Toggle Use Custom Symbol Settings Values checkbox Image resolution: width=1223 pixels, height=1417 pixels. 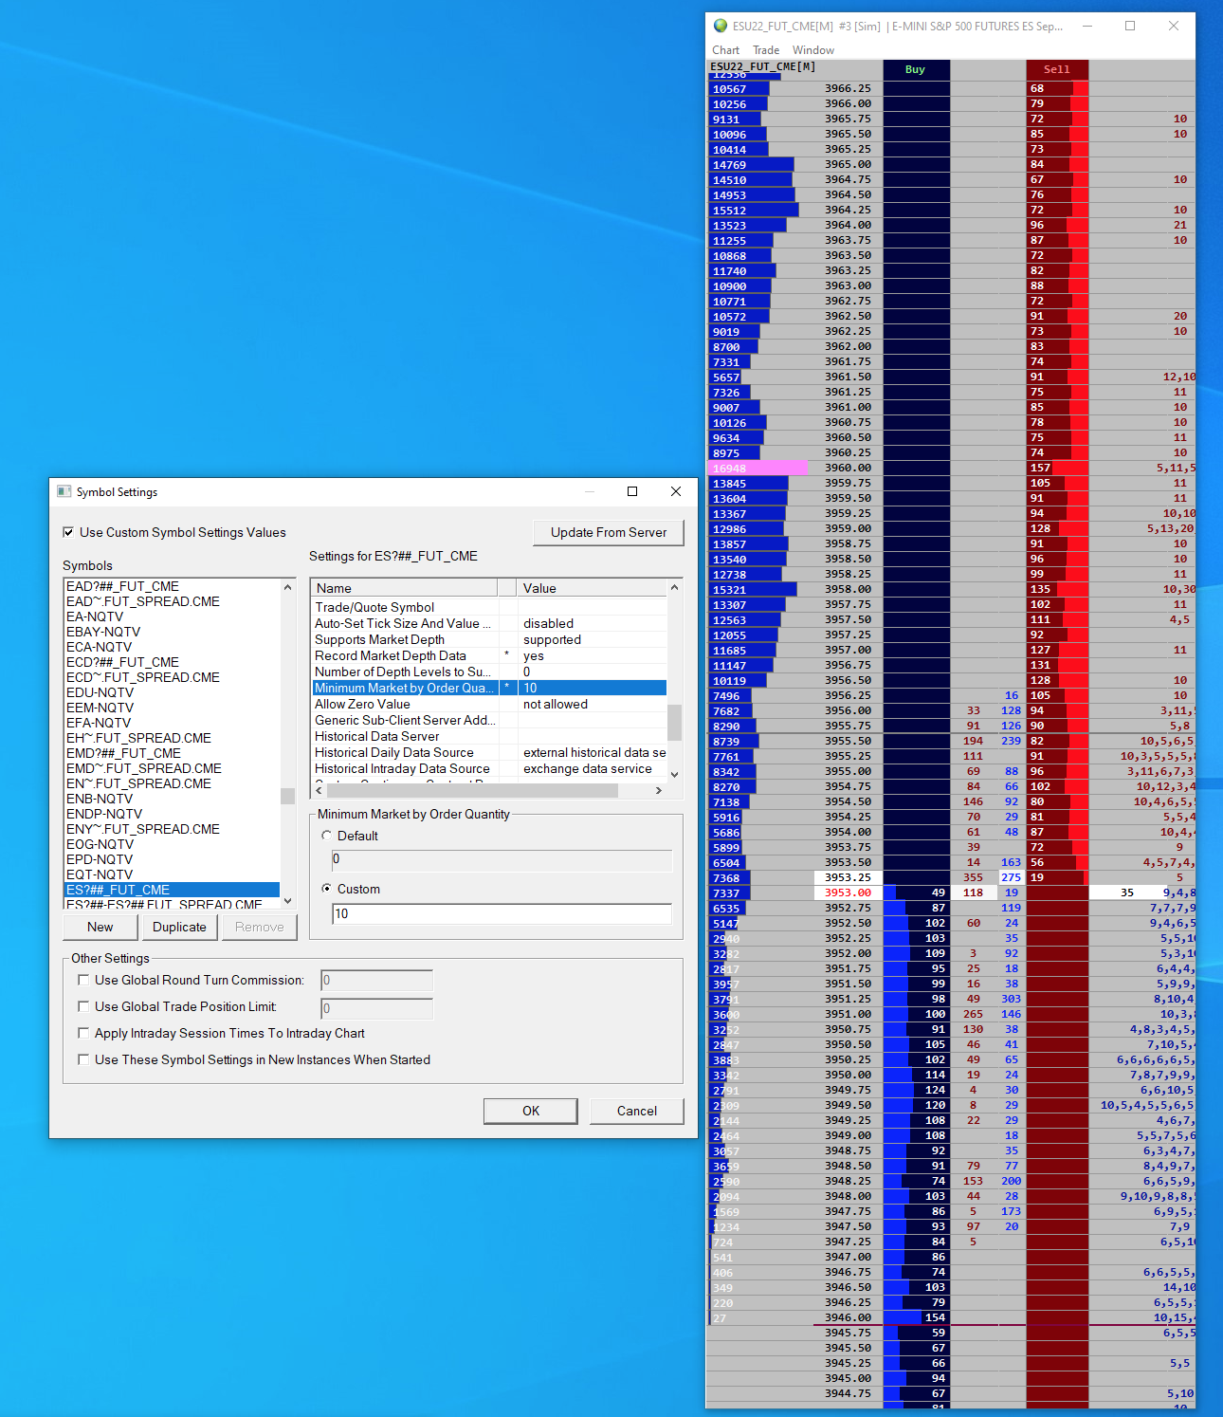(x=68, y=532)
